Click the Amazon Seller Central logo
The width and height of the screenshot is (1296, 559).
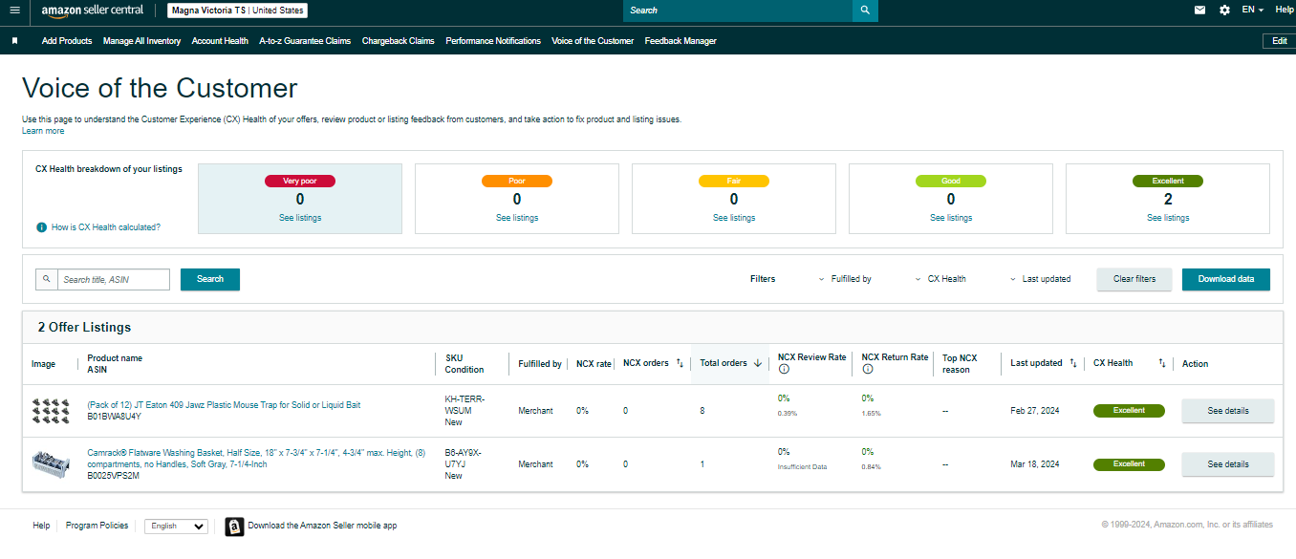click(x=93, y=11)
